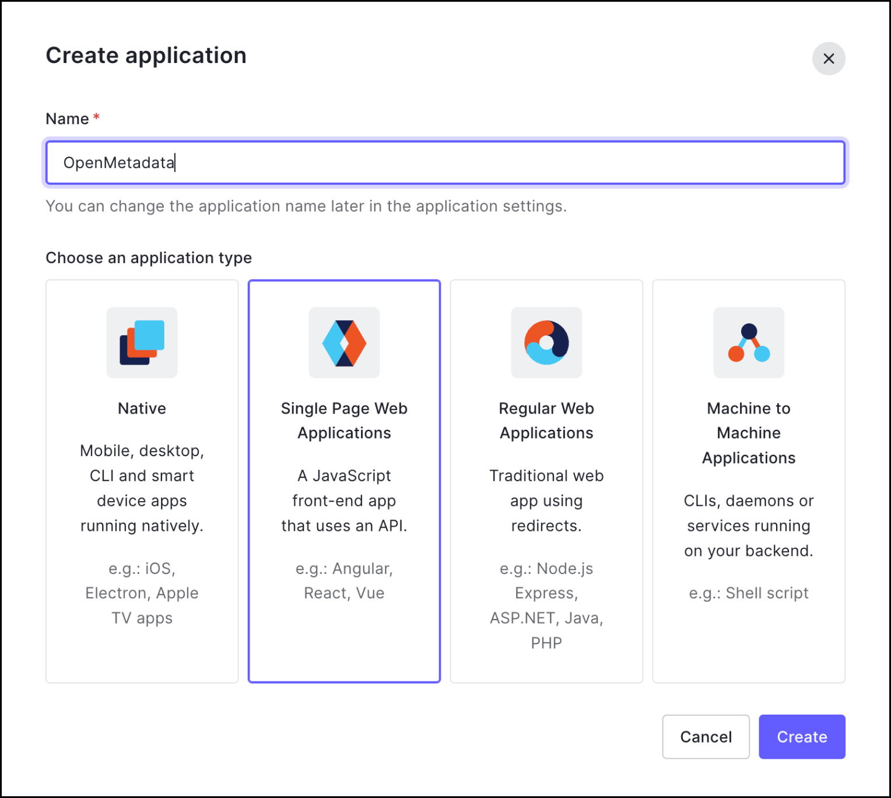891x798 pixels.
Task: Click the Create button
Action: click(802, 736)
